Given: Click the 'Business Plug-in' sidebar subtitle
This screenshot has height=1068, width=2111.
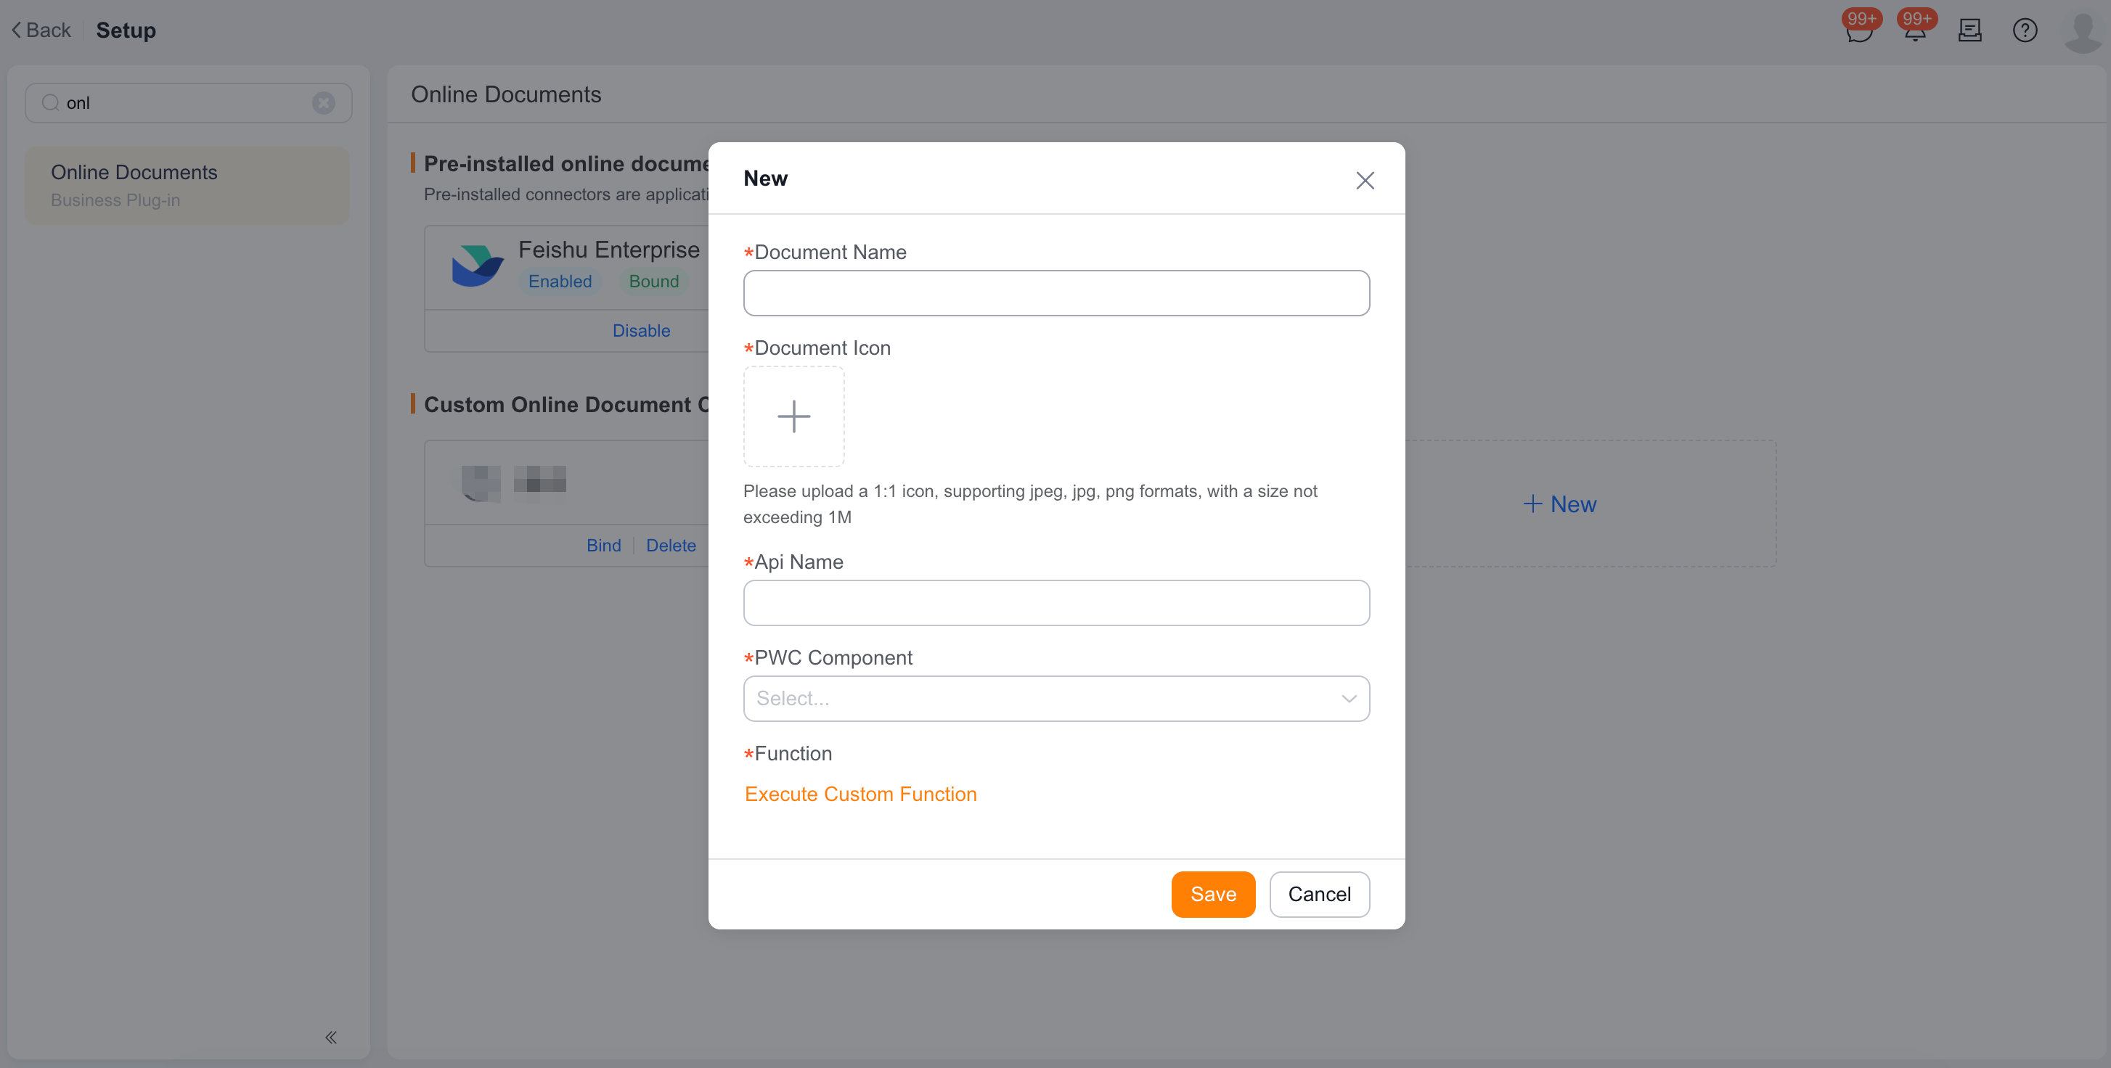Looking at the screenshot, I should click(x=115, y=200).
